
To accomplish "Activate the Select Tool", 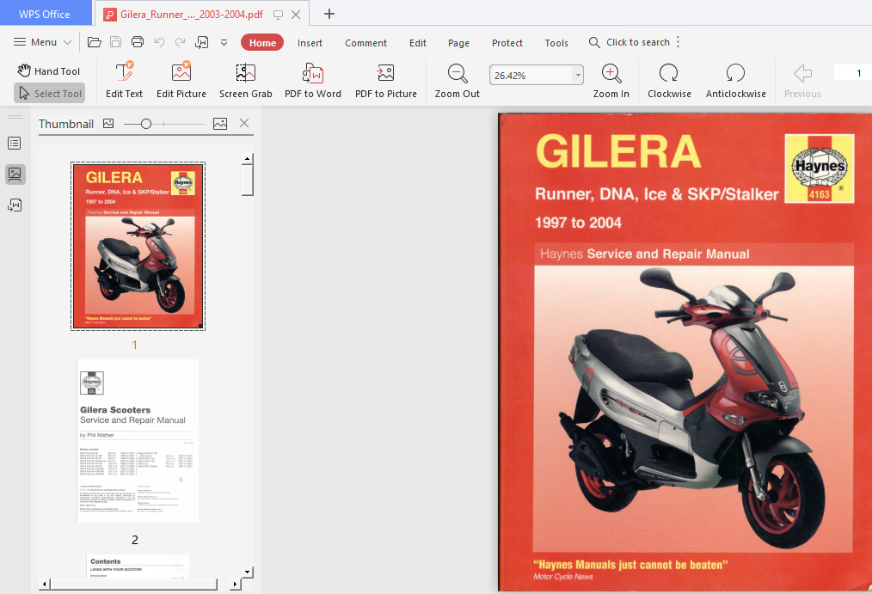I will pos(50,94).
